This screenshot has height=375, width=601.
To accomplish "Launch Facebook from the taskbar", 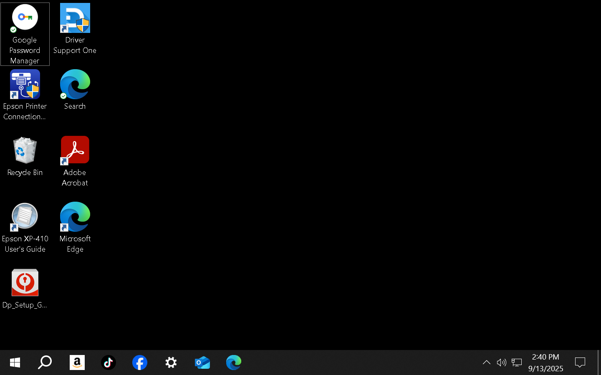I will pos(140,362).
